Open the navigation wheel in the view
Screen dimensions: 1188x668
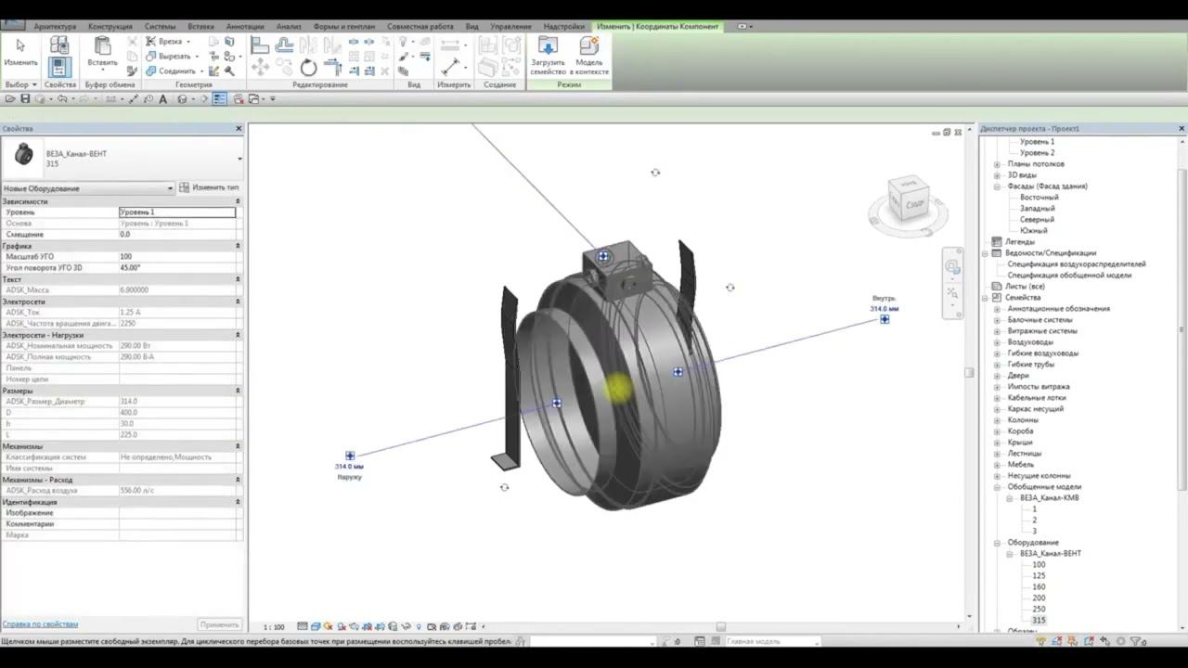952,267
